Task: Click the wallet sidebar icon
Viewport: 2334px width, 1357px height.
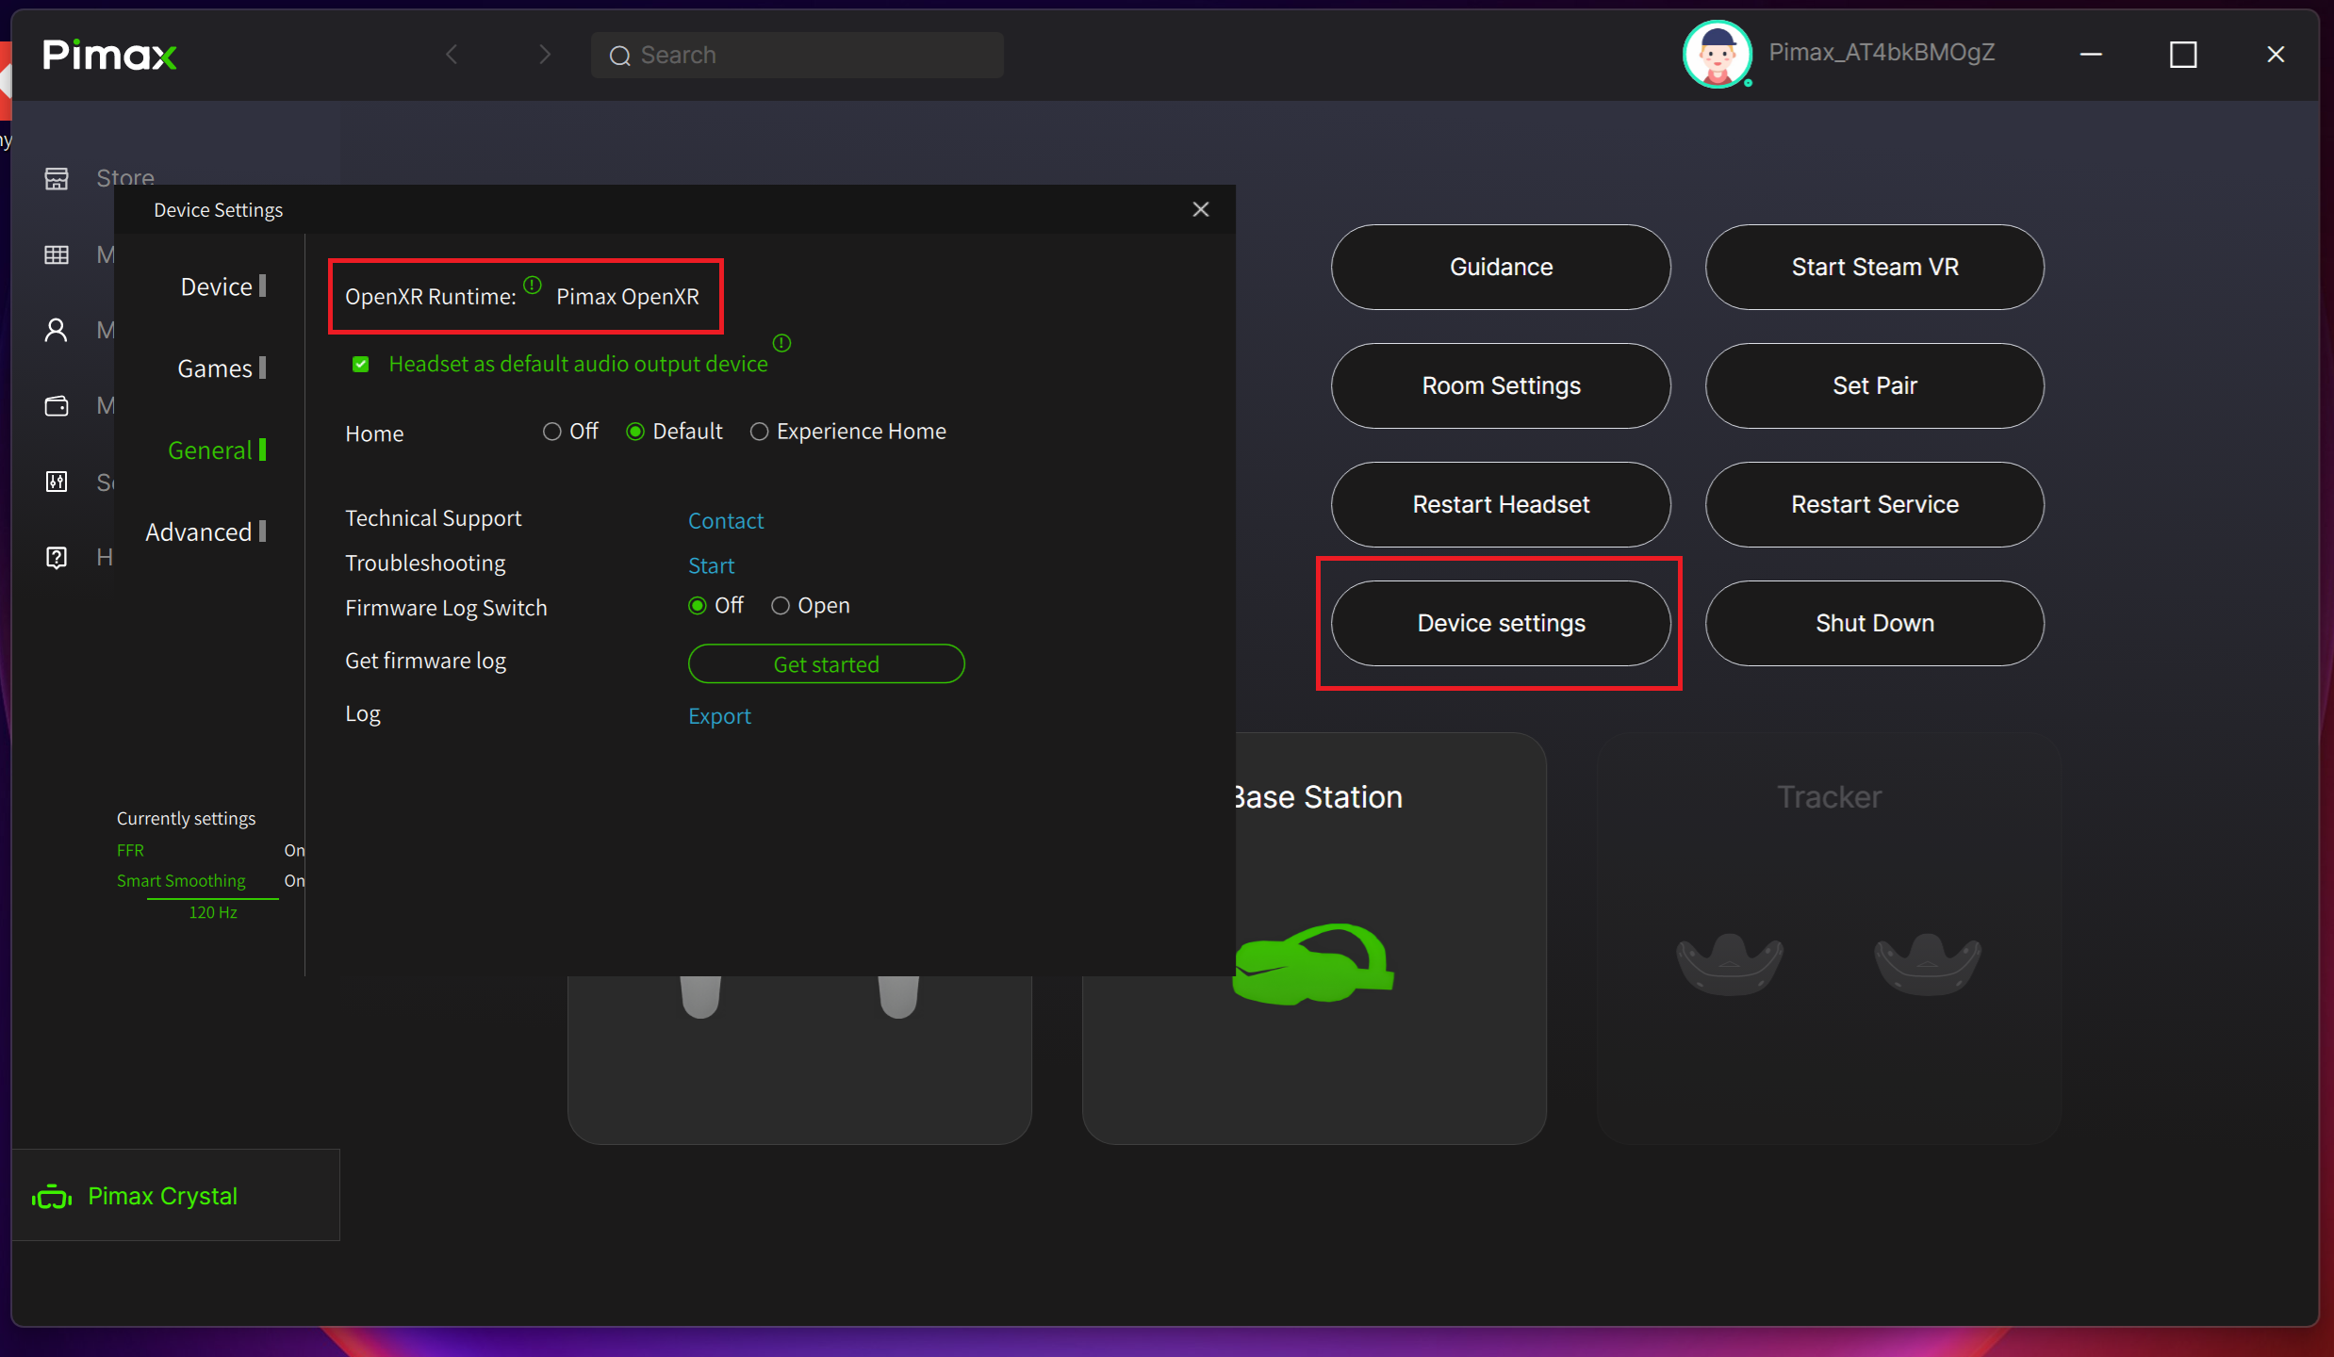Action: pos(57,406)
